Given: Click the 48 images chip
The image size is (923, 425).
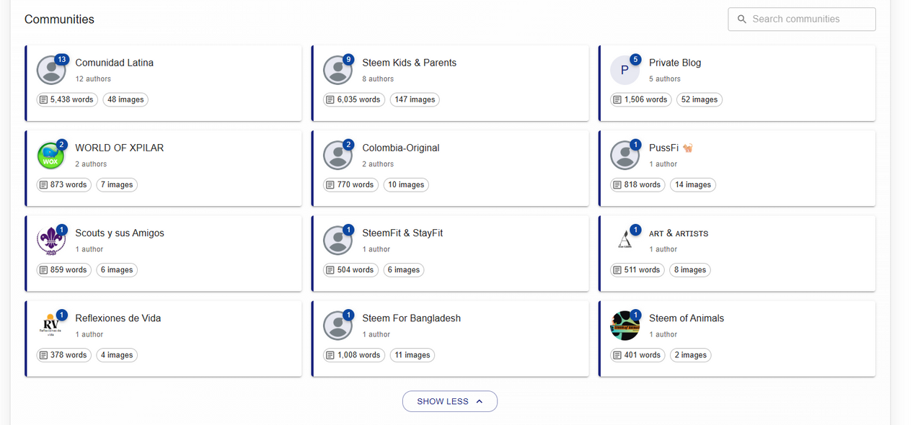Looking at the screenshot, I should (125, 99).
